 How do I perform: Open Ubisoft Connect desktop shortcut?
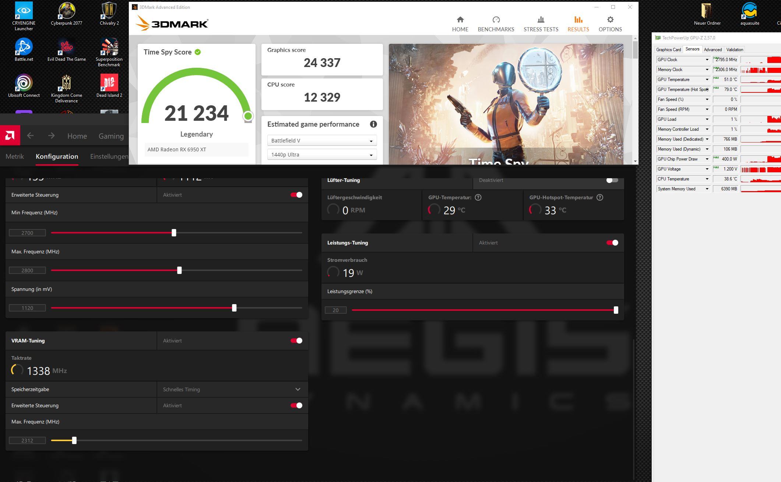click(x=24, y=86)
